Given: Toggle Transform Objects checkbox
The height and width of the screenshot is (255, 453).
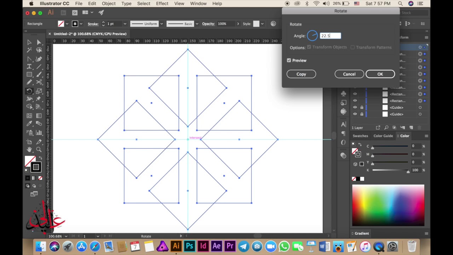Looking at the screenshot, I should (x=309, y=47).
